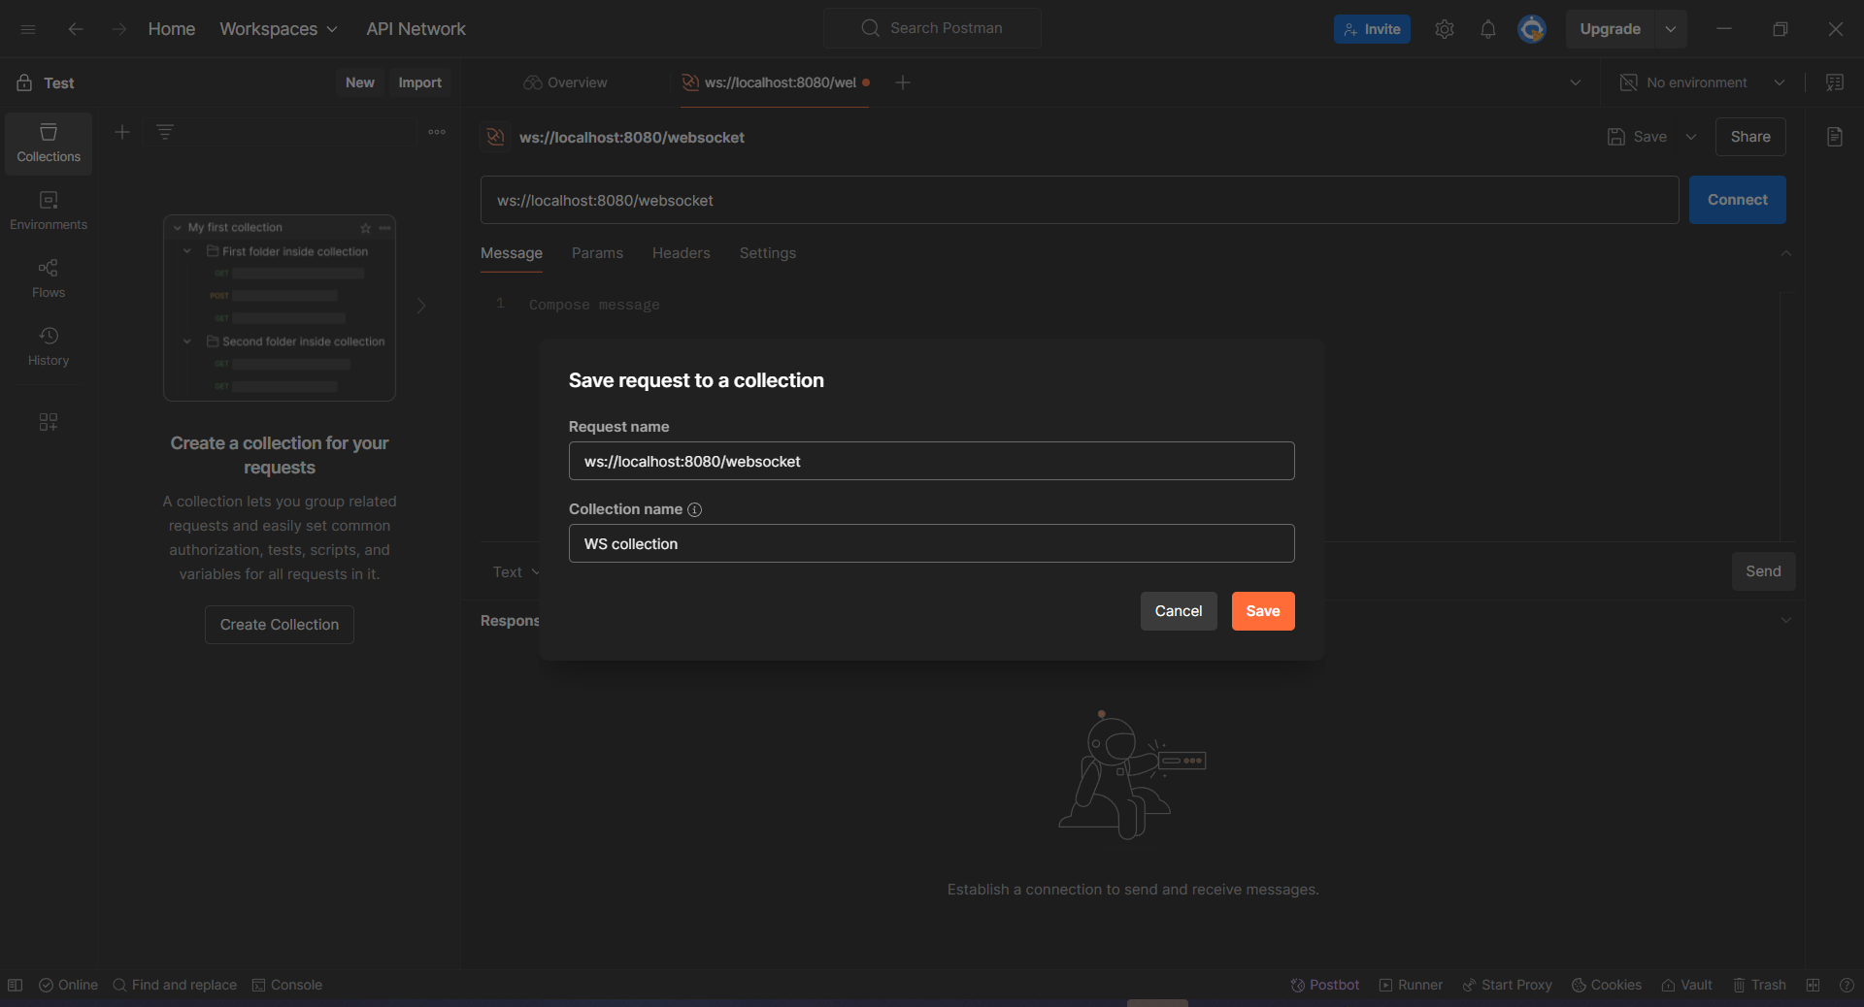The width and height of the screenshot is (1864, 1007).
Task: Open the tab list dropdown chevron
Action: point(1576,82)
